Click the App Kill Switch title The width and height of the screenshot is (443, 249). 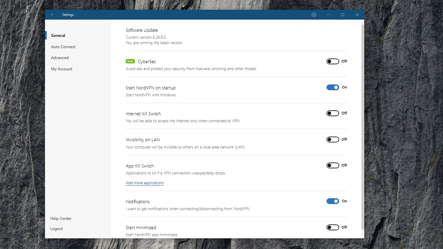click(139, 166)
